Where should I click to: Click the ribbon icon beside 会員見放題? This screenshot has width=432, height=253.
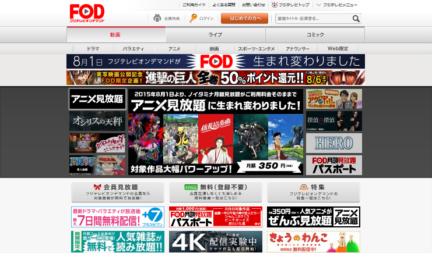[97, 187]
